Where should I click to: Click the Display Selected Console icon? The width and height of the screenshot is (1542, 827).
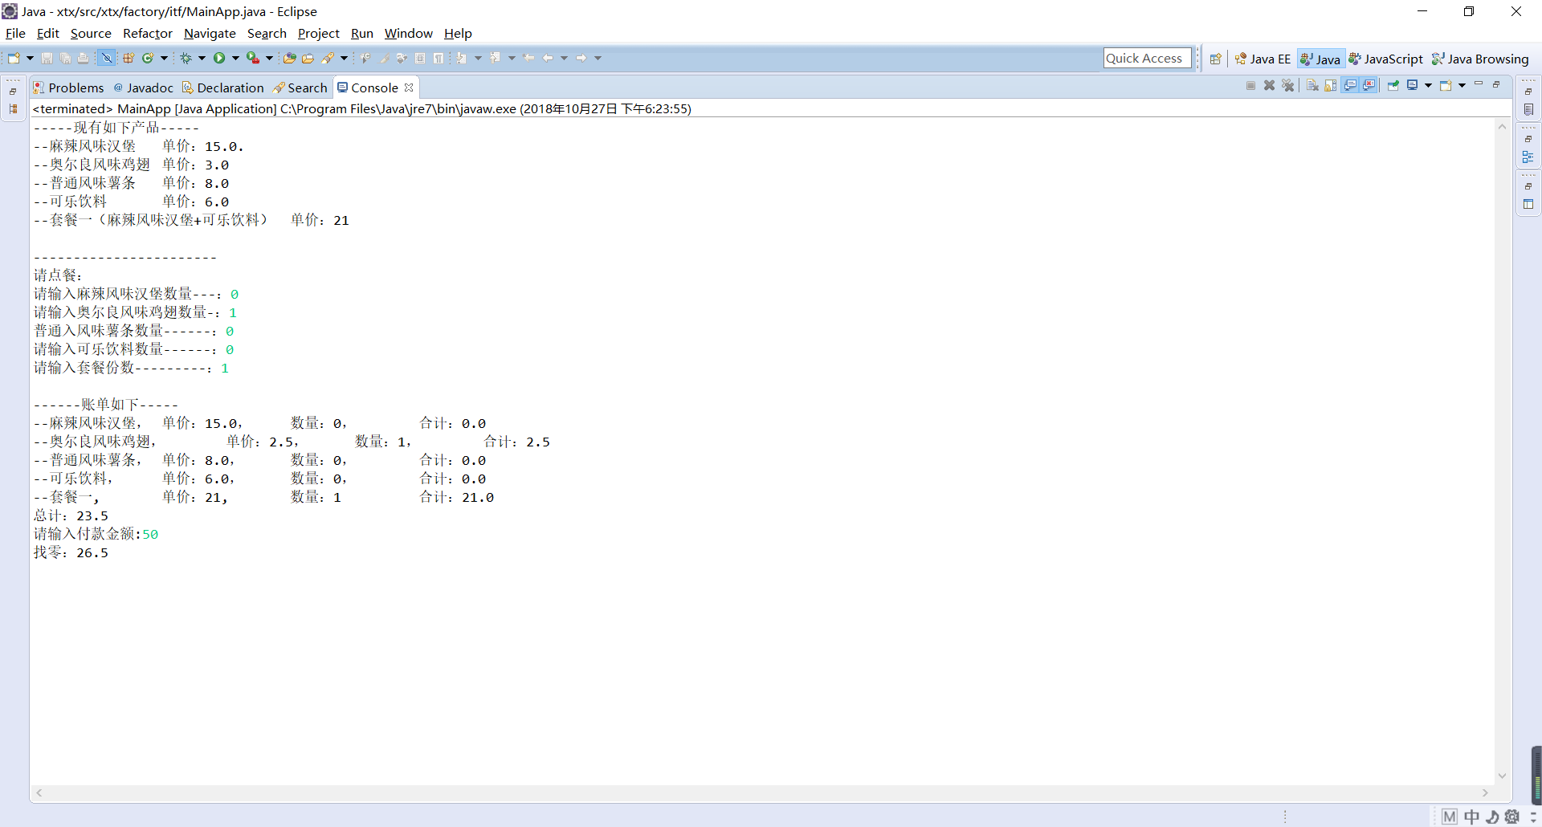click(1412, 84)
